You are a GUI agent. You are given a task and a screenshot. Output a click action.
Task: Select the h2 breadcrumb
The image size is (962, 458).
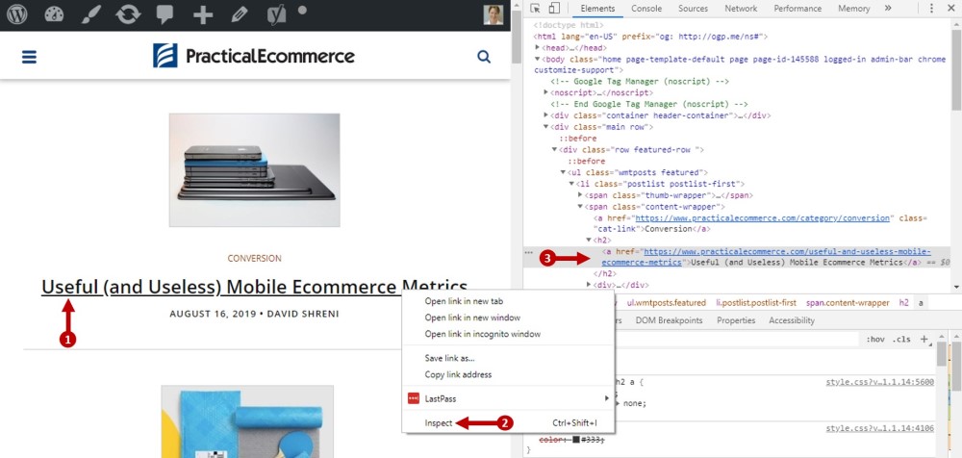click(903, 303)
